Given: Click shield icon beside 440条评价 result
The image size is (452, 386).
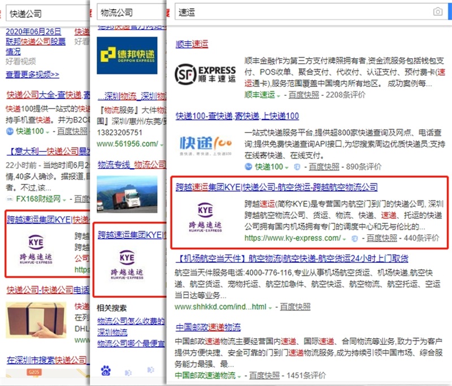Looking at the screenshot, I should 355,238.
